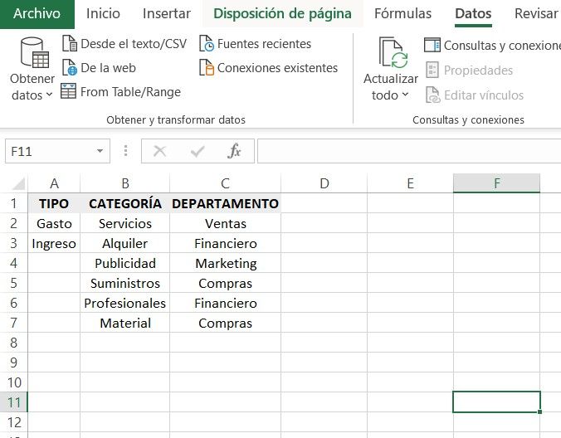561x438 pixels.
Task: Click the Actualizar todo refresh icon
Action: tap(393, 52)
